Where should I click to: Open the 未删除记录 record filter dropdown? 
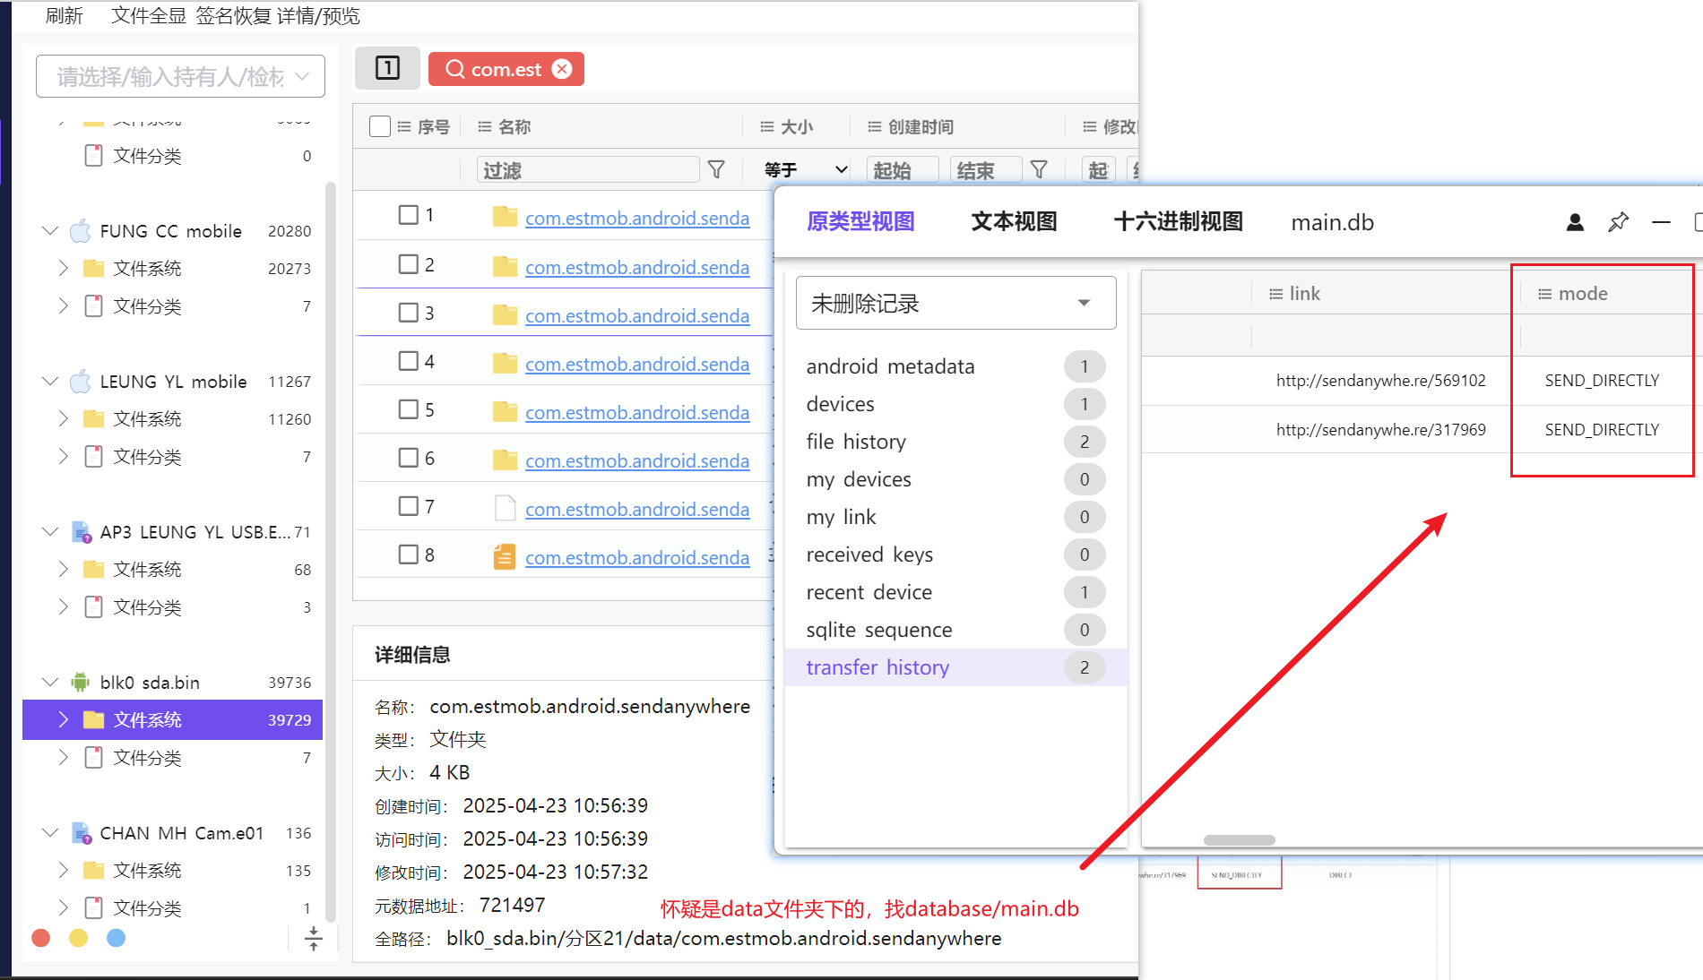955,304
